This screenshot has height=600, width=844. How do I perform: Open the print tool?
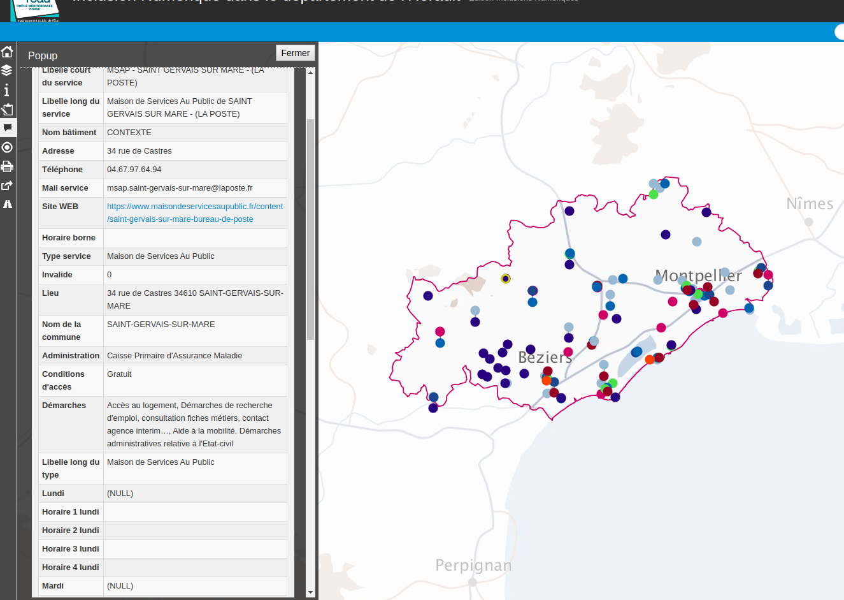coord(7,166)
